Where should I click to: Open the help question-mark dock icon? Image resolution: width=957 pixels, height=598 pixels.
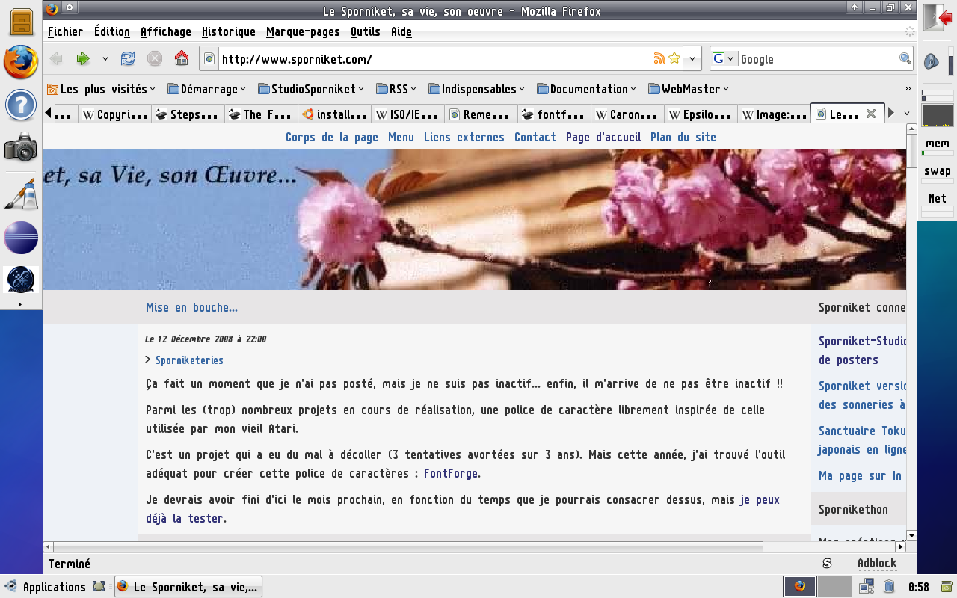[21, 105]
